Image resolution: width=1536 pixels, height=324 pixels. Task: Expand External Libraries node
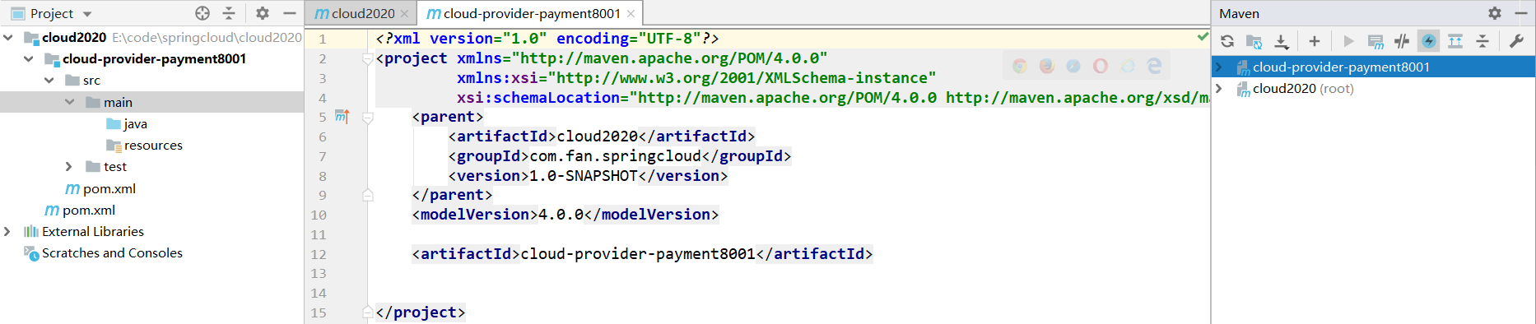tap(7, 231)
